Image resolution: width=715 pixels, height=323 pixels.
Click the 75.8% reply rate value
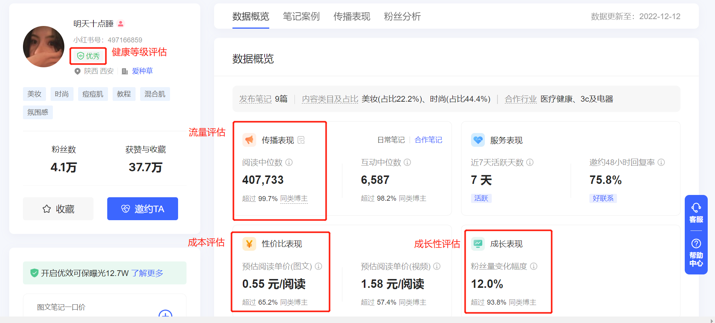pos(605,180)
